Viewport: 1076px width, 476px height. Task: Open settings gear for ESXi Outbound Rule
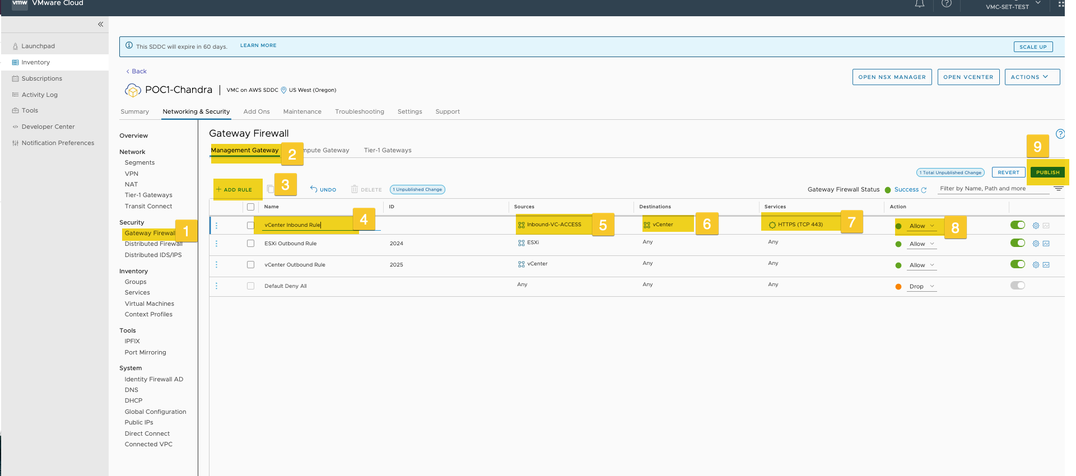1036,244
